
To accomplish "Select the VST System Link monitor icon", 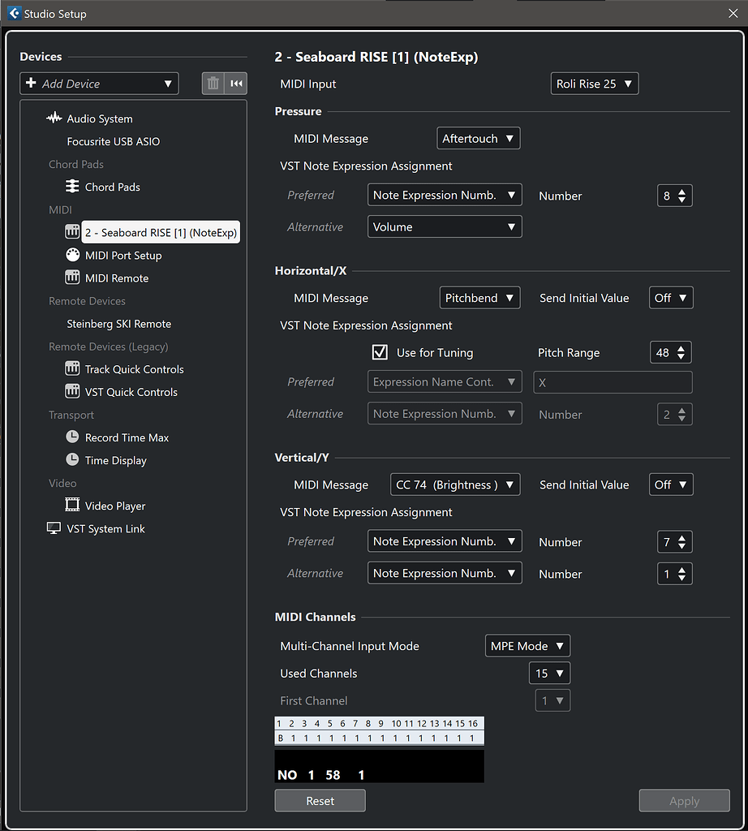I will [54, 527].
